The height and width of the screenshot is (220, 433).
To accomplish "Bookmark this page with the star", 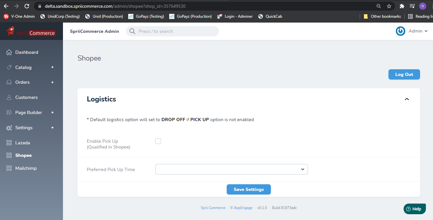I will pyautogui.click(x=389, y=6).
